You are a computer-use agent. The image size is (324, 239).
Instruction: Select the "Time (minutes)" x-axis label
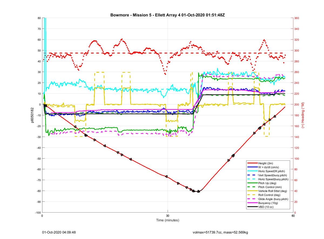168,220
